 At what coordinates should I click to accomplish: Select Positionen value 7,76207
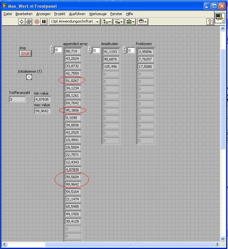pyautogui.click(x=146, y=59)
